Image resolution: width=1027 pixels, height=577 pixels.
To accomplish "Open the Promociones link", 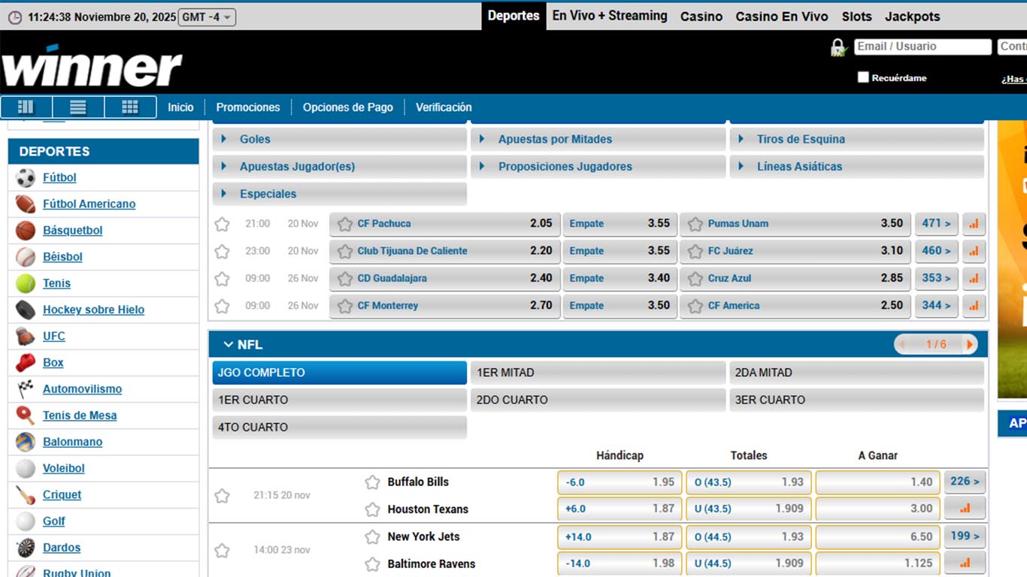I will point(247,107).
